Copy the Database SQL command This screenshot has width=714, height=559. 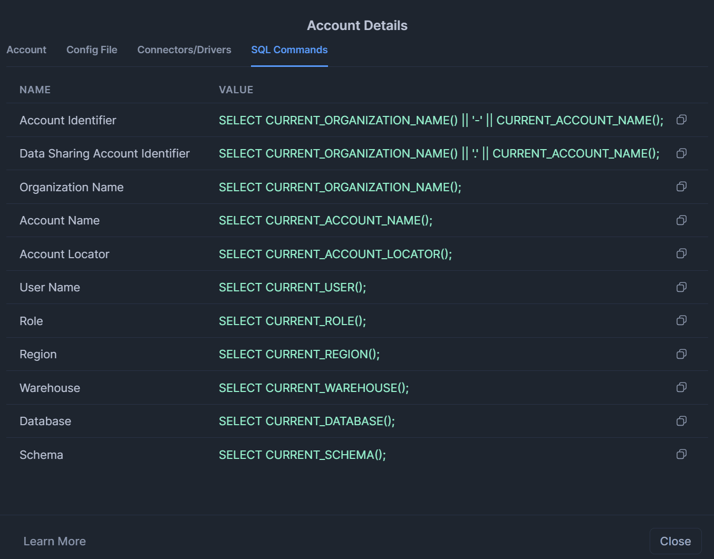pos(681,421)
